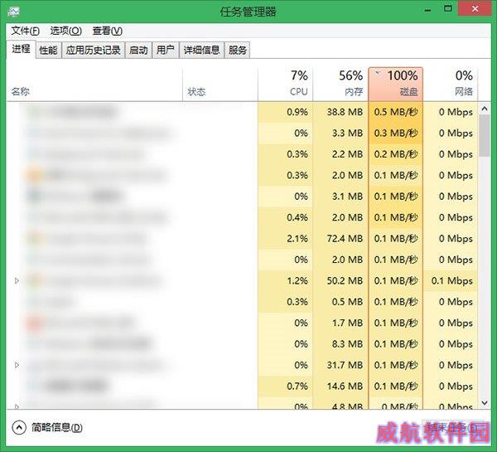Sort by the 0% 网络 column header
497x452 pixels.
[x=451, y=85]
